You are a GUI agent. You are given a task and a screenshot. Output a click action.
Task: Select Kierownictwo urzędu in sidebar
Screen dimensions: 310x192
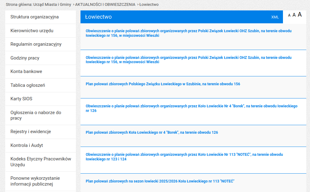[x=32, y=31]
